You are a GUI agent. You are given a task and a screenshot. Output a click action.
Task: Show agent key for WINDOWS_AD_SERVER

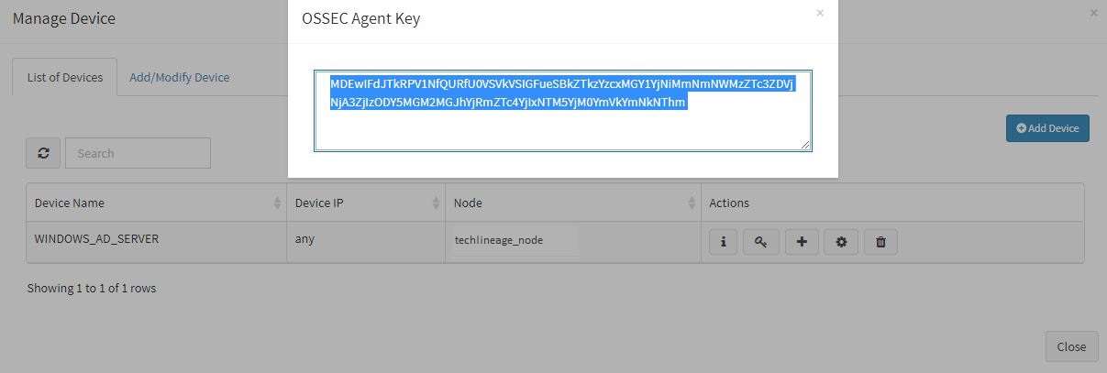(761, 242)
